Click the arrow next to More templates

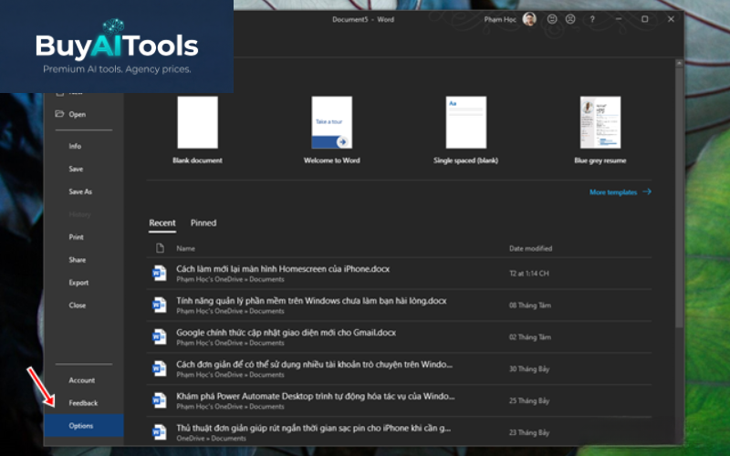pyautogui.click(x=647, y=192)
